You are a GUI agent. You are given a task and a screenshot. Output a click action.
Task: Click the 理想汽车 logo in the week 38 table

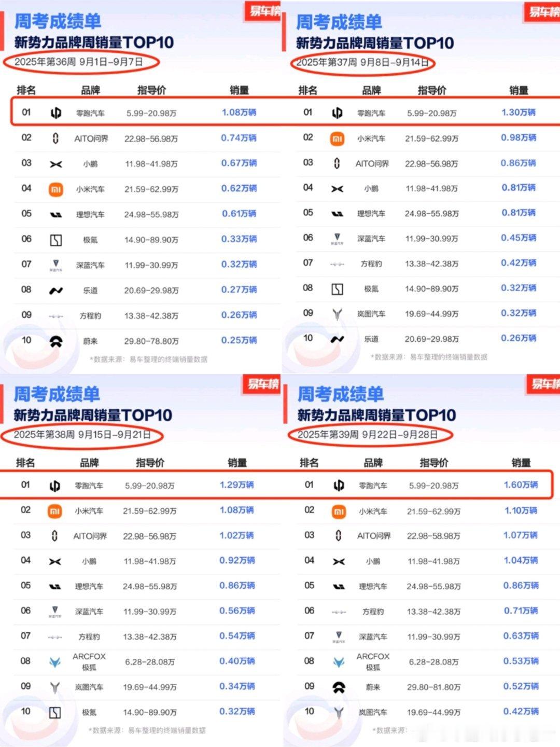pos(54,587)
